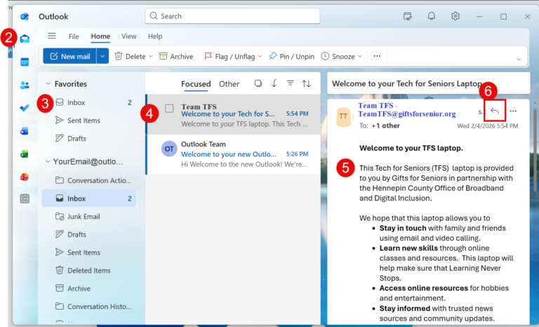Image resolution: width=539 pixels, height=327 pixels.
Task: Open the Mail icon in left sidebar
Action: point(25,39)
